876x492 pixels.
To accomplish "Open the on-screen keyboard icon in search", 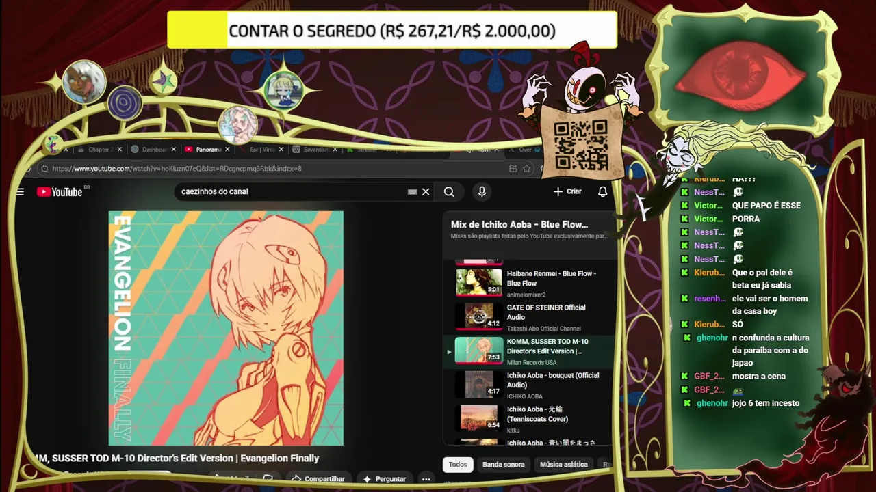I will pos(412,192).
